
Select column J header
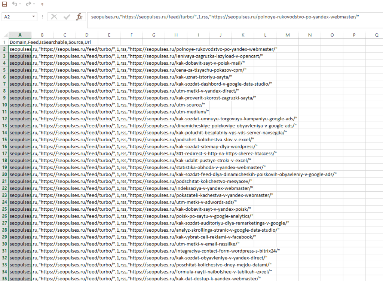coord(221,35)
